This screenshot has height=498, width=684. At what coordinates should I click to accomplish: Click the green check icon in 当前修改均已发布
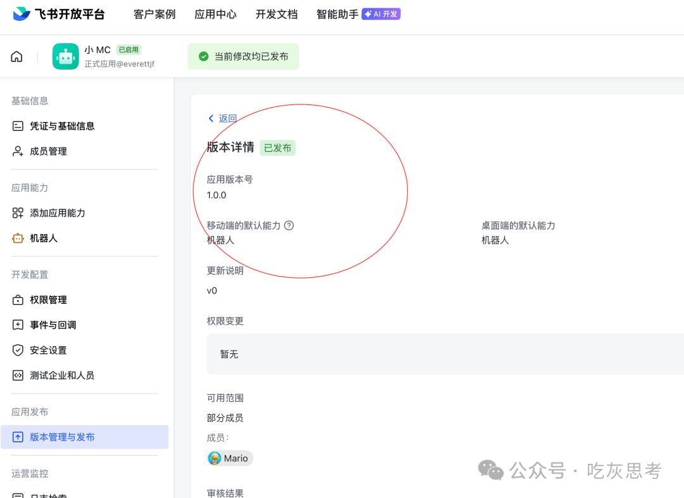tap(203, 56)
